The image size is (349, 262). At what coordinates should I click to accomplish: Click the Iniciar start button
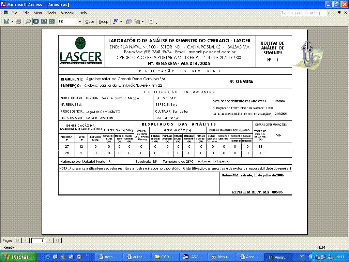click(18, 257)
